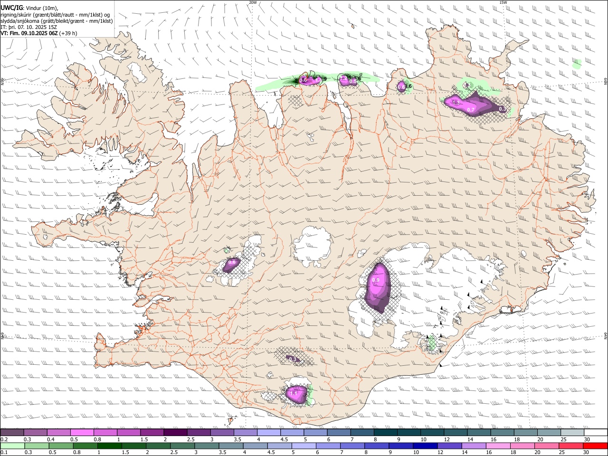Viewport: 608px width, 456px height.
Task: Click the 0.9 value on the large purple patch
Action: (x=376, y=280)
